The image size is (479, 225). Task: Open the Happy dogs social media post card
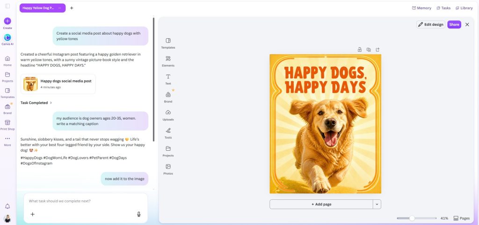[58, 84]
